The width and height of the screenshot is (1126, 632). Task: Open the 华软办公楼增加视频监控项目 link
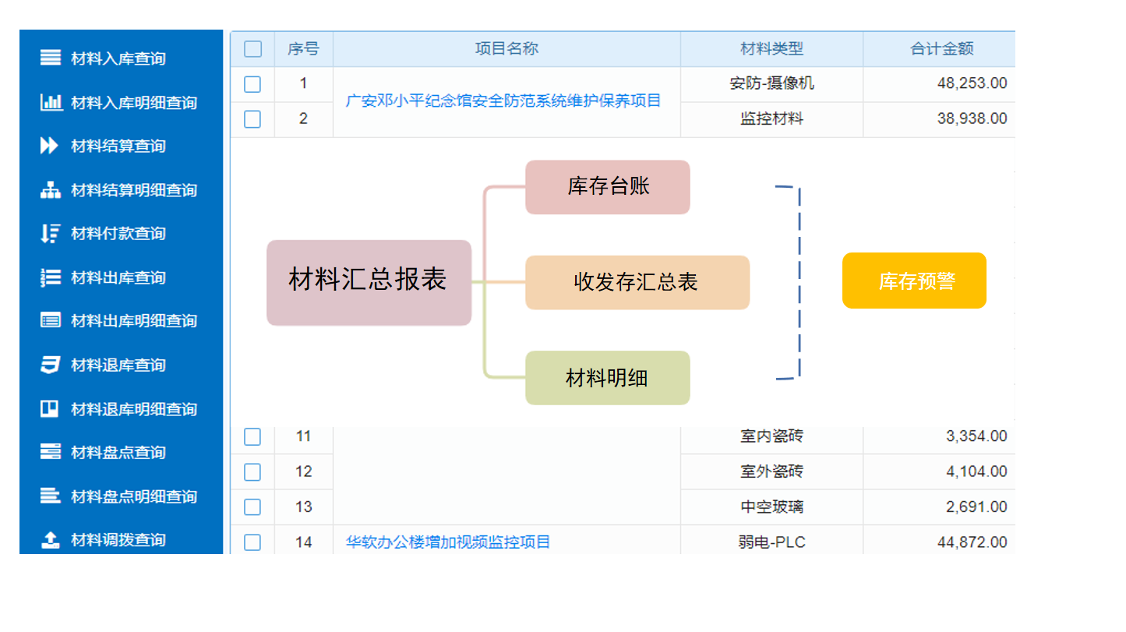click(x=448, y=542)
